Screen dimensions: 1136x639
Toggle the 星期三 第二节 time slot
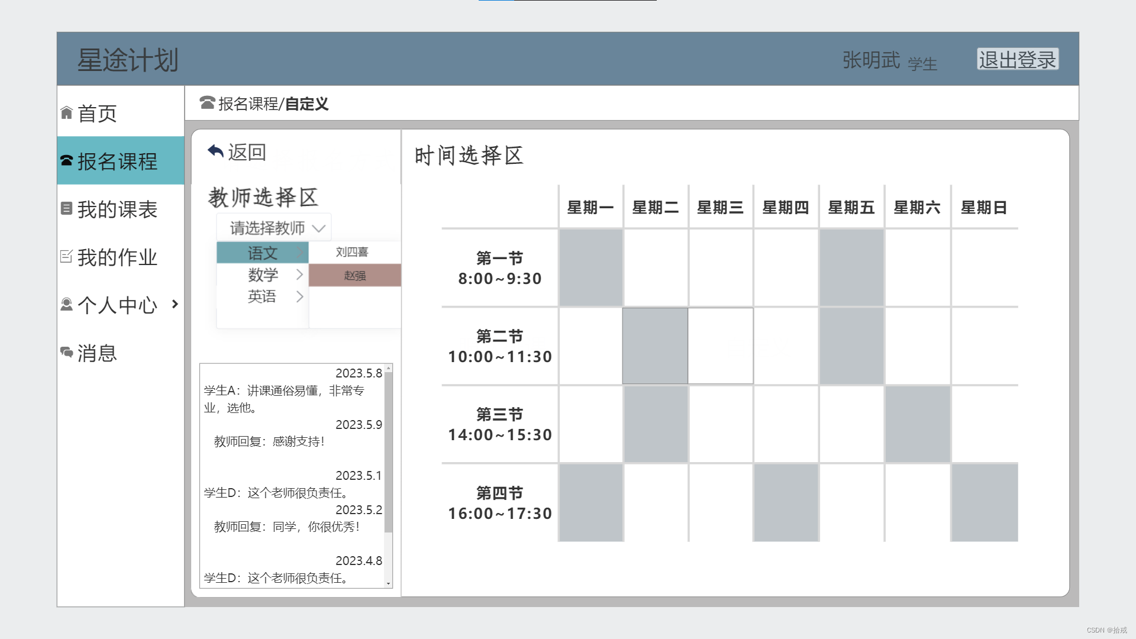tap(720, 346)
